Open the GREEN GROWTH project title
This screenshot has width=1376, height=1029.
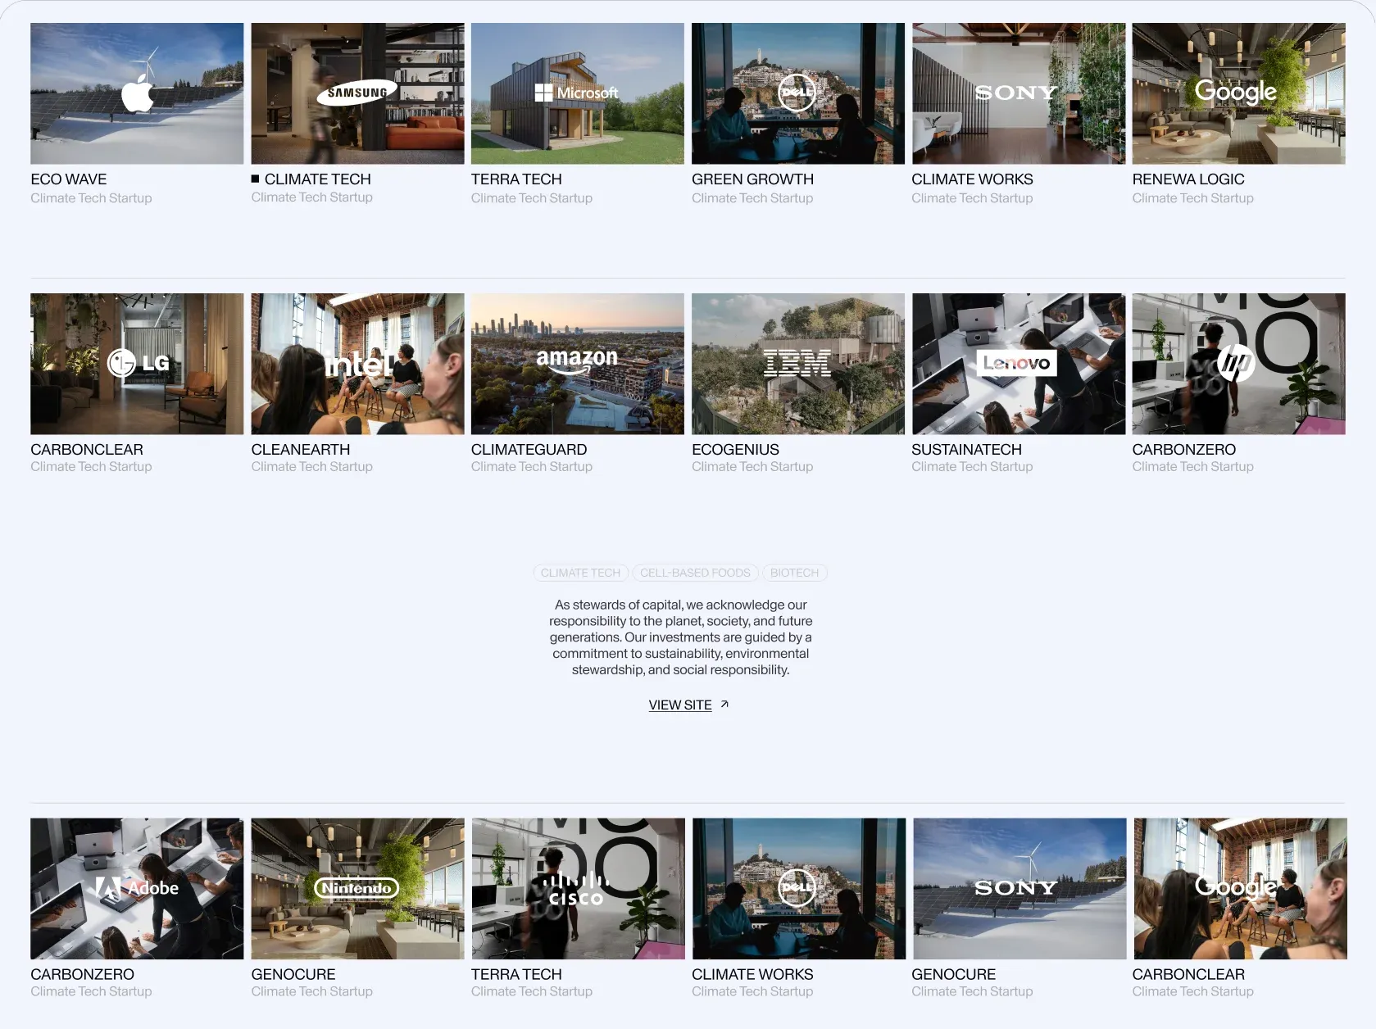tap(752, 179)
